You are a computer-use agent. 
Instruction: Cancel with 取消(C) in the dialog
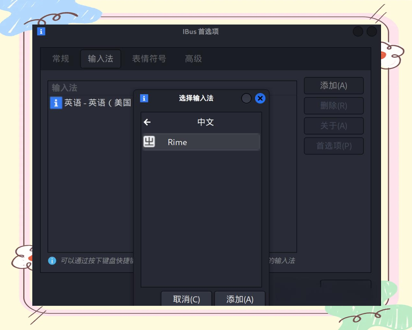(x=186, y=299)
